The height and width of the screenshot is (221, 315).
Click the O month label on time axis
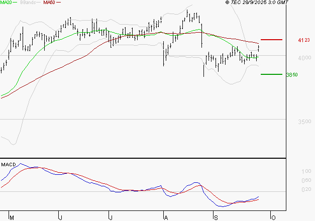[x=273, y=218]
